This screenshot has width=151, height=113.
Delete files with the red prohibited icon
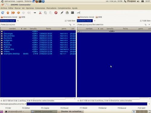click(x=56, y=13)
